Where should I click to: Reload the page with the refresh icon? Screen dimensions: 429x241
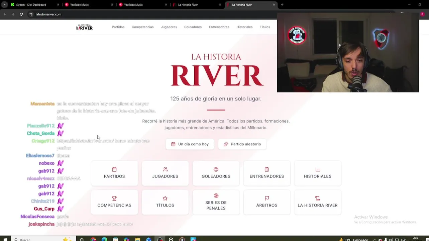pos(21,14)
